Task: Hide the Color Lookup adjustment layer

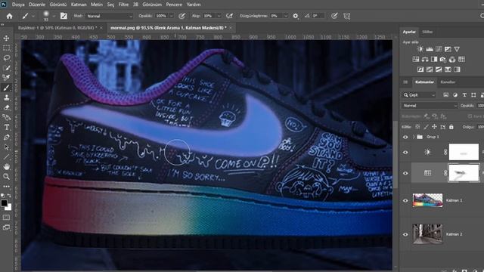Action: tap(405, 173)
